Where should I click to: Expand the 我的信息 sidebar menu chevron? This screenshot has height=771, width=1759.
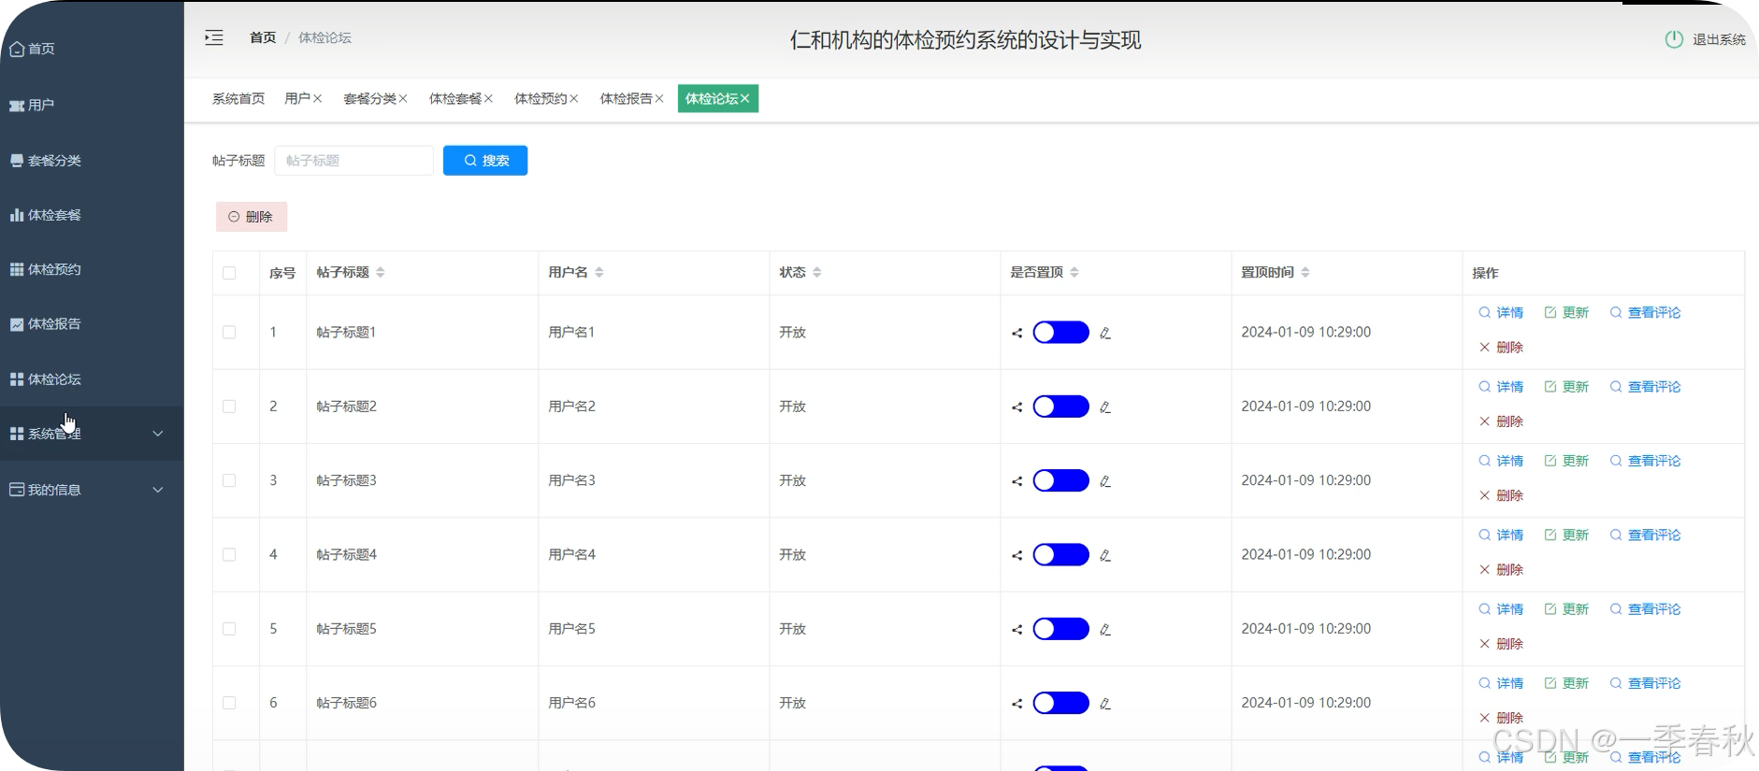click(x=158, y=490)
